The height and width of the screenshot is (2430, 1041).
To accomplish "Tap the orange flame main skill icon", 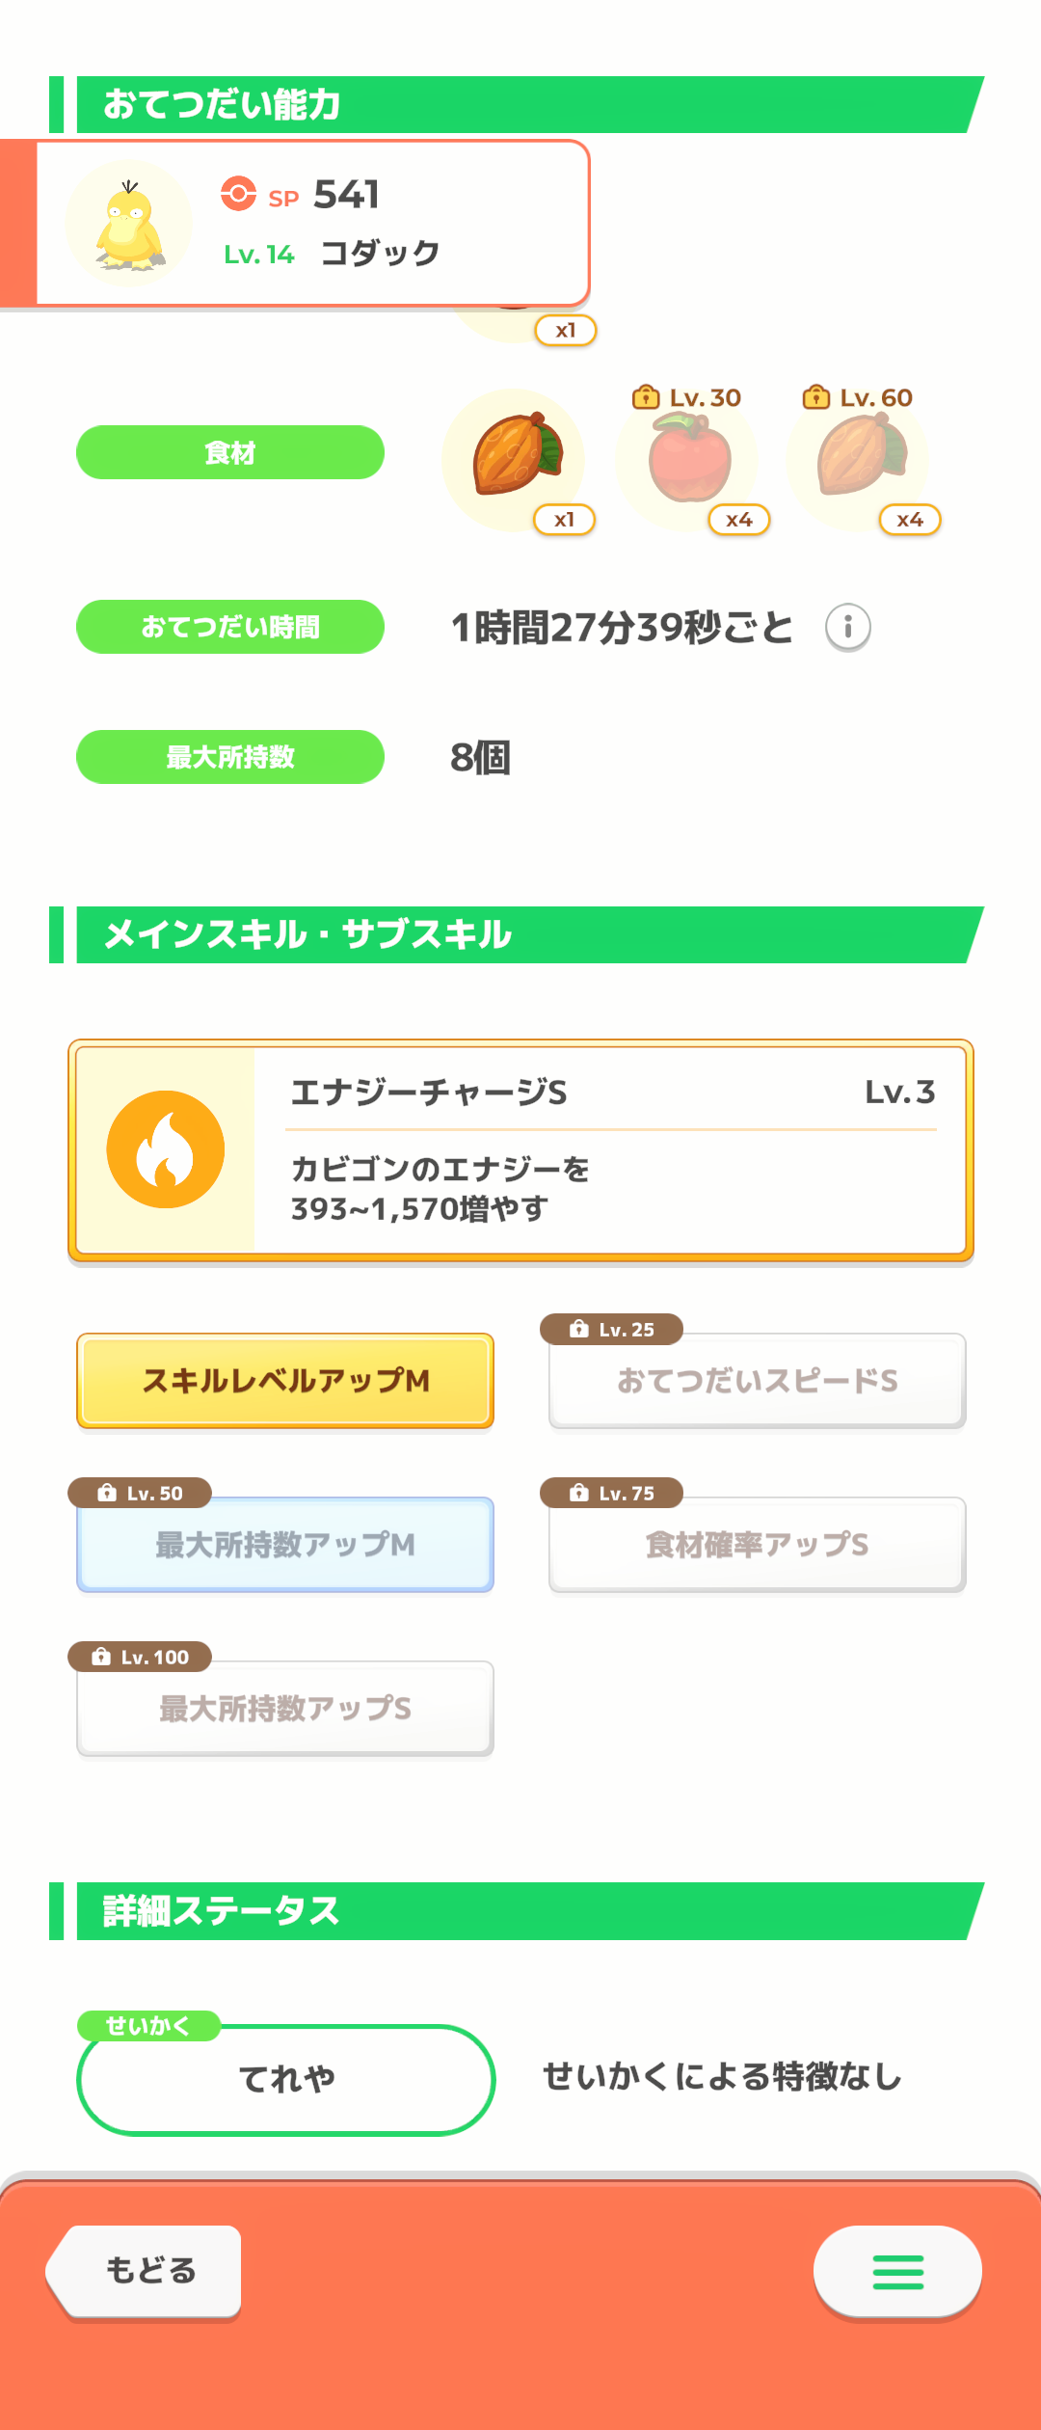I will coord(166,1149).
